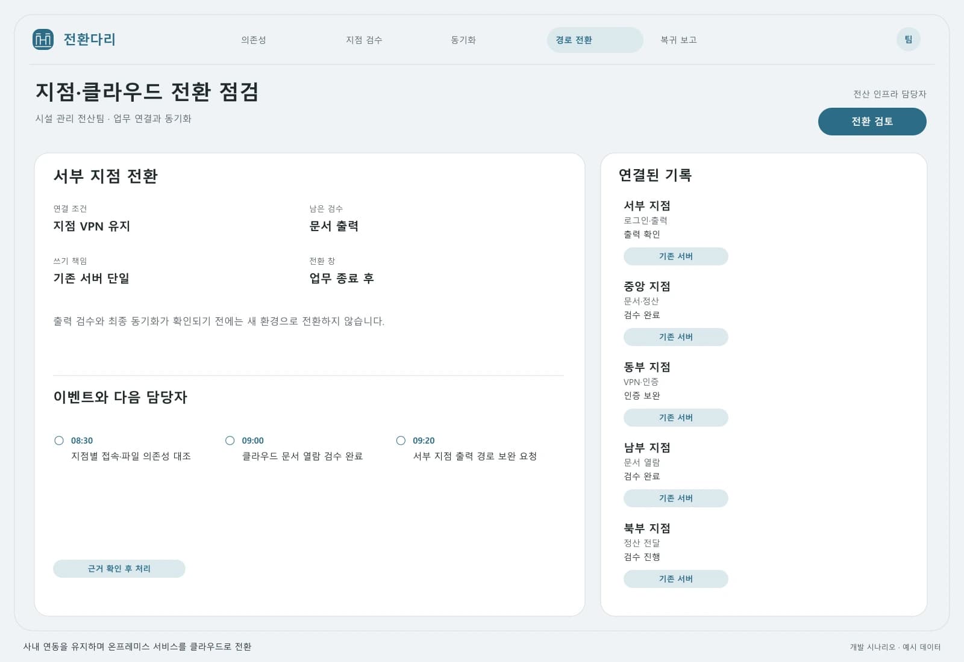This screenshot has height=662, width=964.
Task: Click the 전환다리 bridge logo icon
Action: tap(43, 40)
